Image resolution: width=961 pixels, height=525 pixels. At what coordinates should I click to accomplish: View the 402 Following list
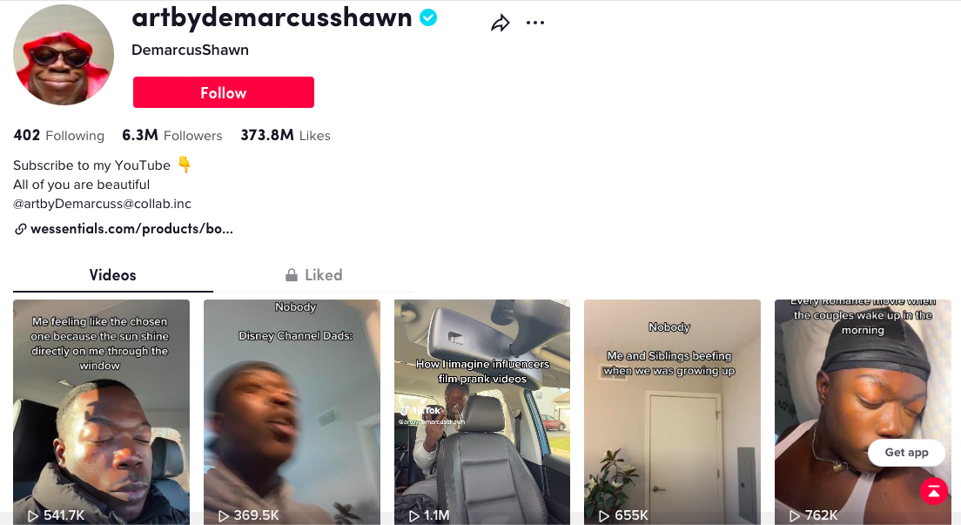[59, 135]
